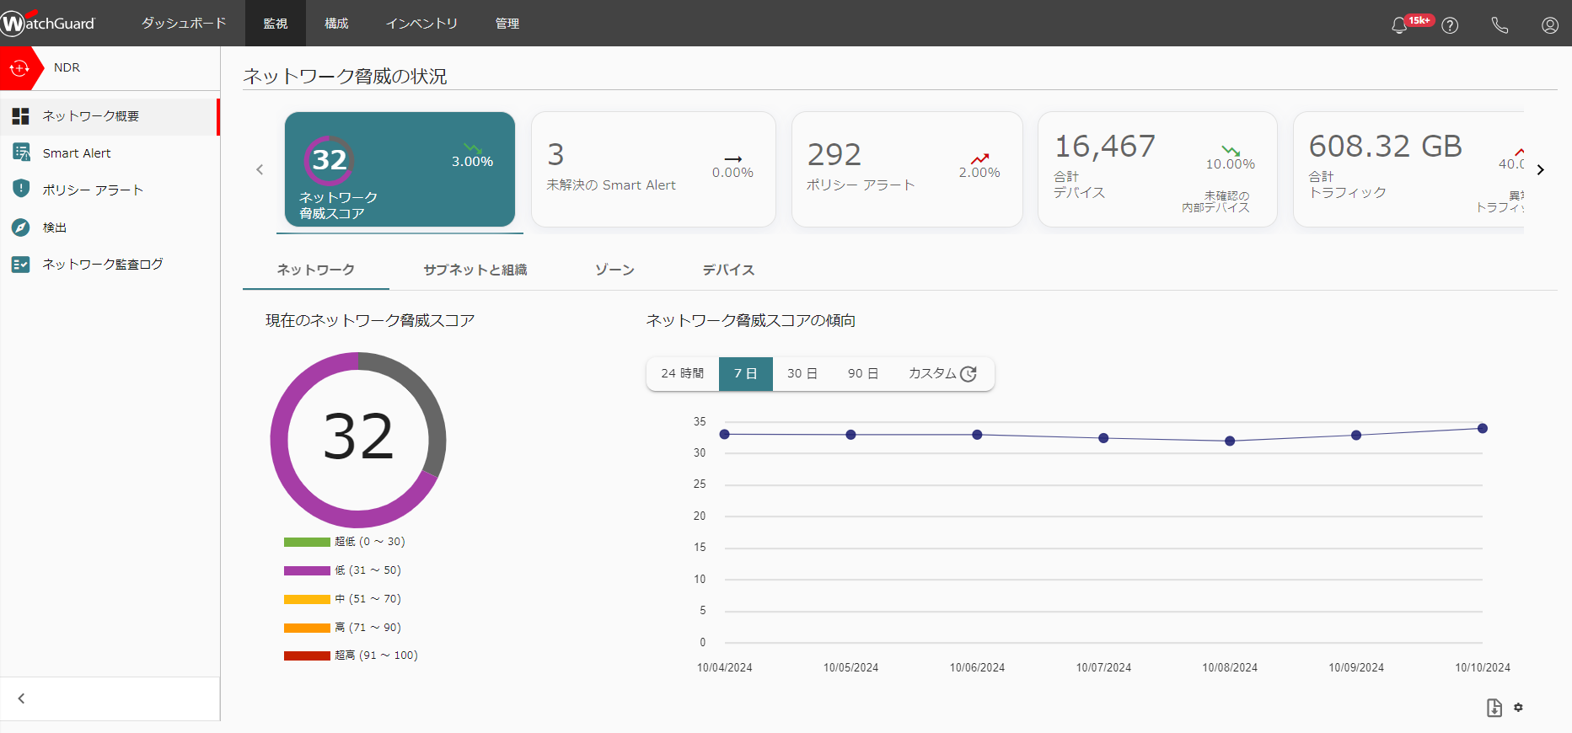Screen dimensions: 1572x733
Task: Select the カスタム time range
Action: coord(942,373)
